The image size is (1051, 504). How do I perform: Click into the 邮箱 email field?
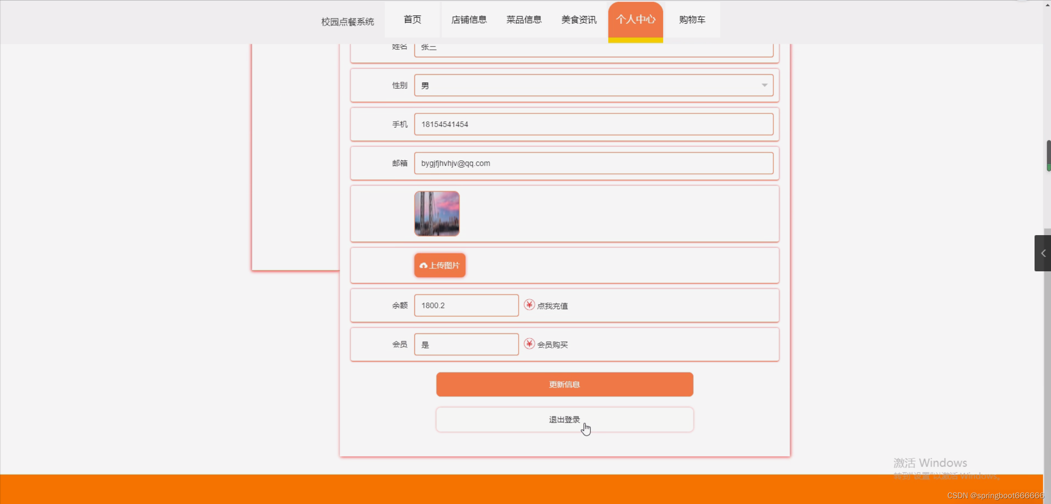(593, 163)
